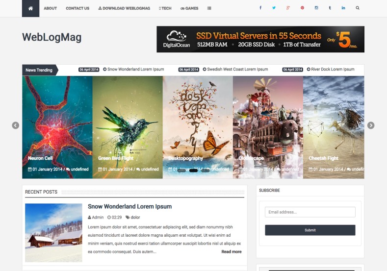The width and height of the screenshot is (387, 271).
Task: Click the Subscribe widget heading
Action: (x=269, y=190)
